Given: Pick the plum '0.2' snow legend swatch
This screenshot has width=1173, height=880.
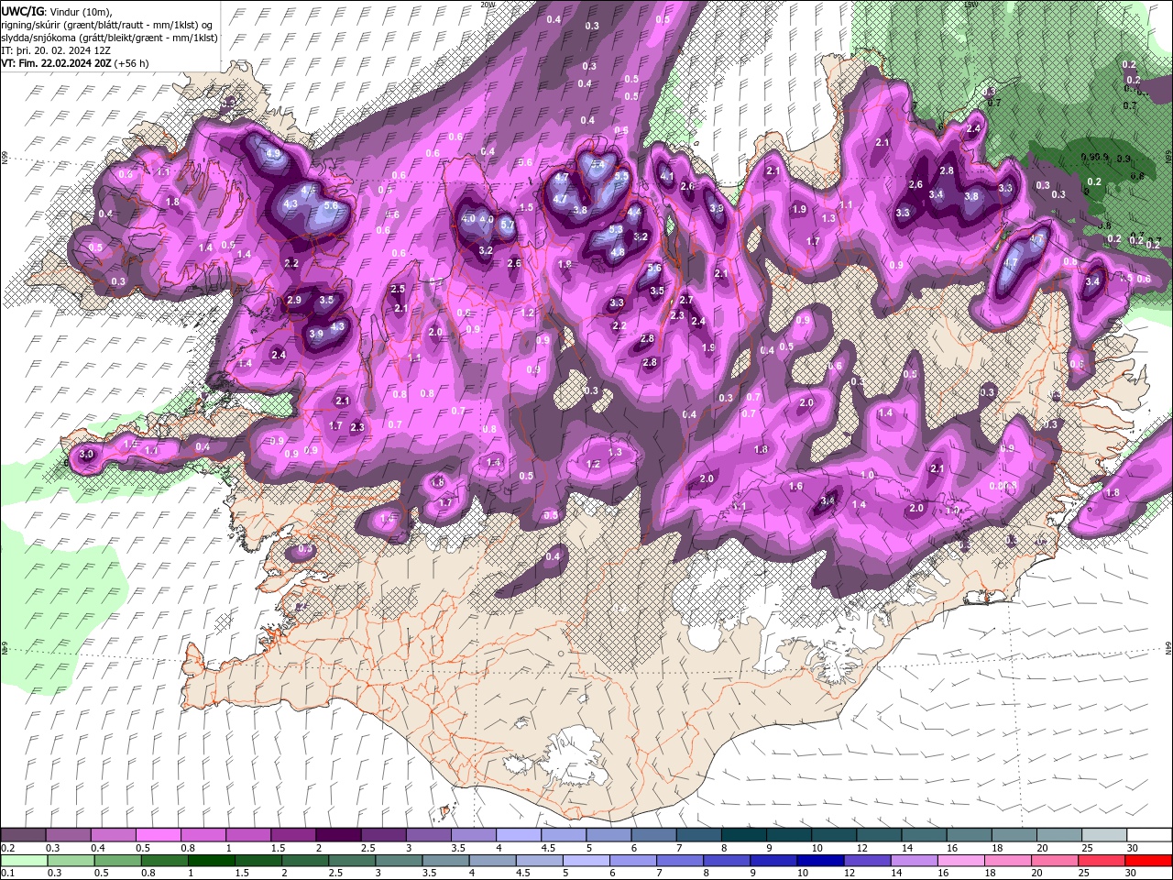Looking at the screenshot, I should tap(24, 835).
